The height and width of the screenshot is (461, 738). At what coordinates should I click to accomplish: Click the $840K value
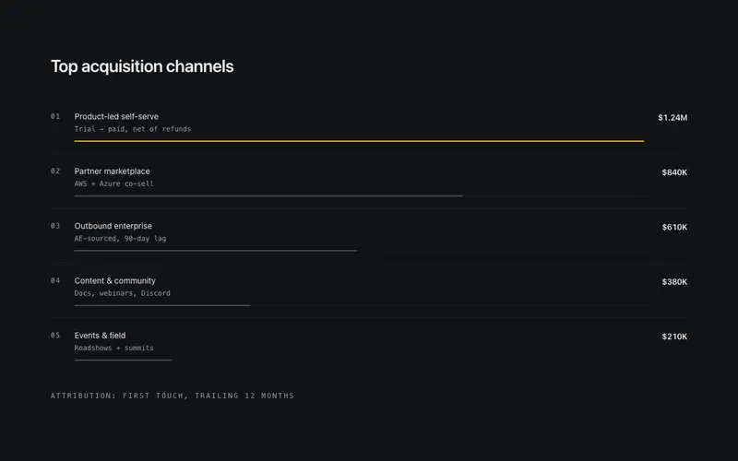(674, 172)
